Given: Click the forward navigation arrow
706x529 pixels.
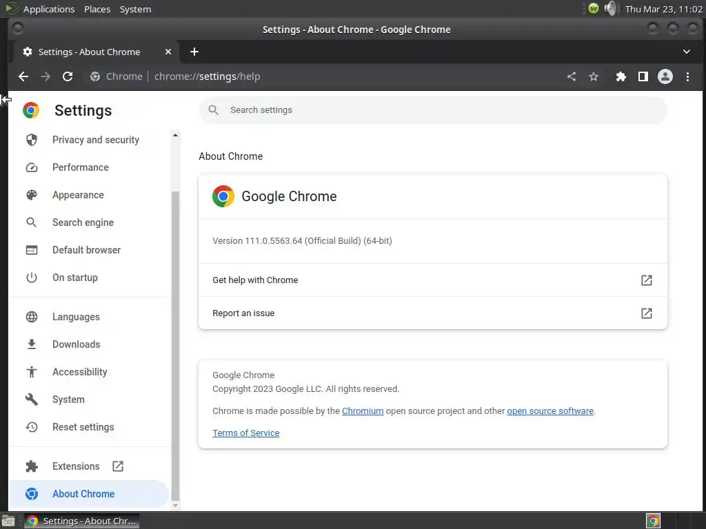Looking at the screenshot, I should tap(46, 76).
